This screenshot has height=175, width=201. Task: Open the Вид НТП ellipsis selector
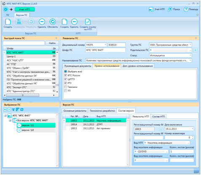coord(188,143)
